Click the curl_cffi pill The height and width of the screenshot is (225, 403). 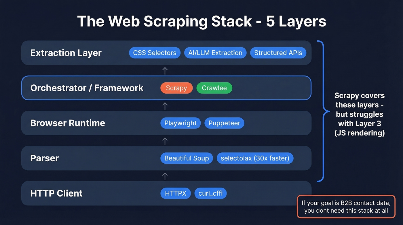click(210, 193)
